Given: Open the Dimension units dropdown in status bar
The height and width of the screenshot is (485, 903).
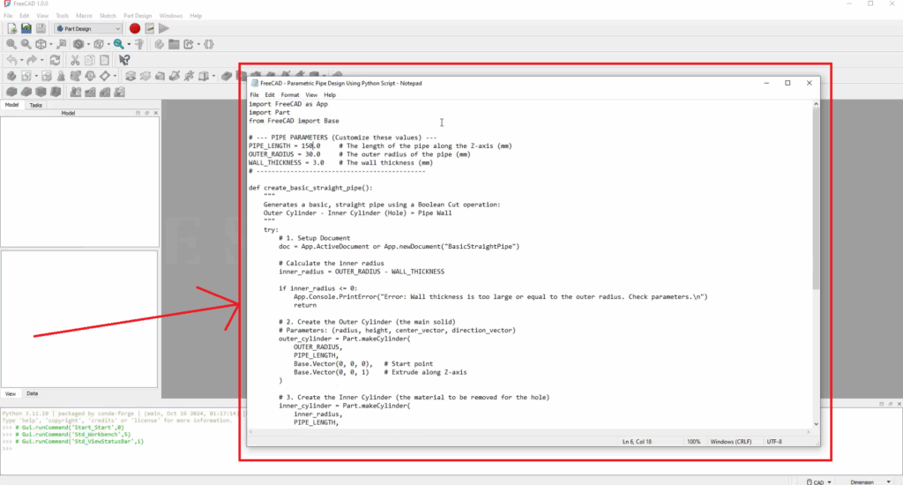Looking at the screenshot, I should pos(870,481).
